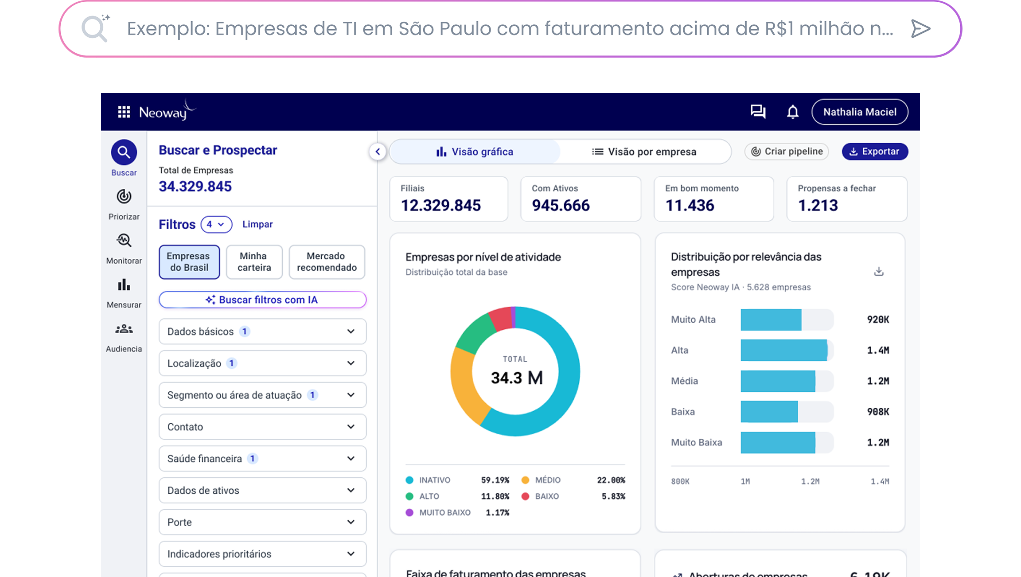Click the Exportar button
Viewport: 1021px width, 577px height.
875,152
